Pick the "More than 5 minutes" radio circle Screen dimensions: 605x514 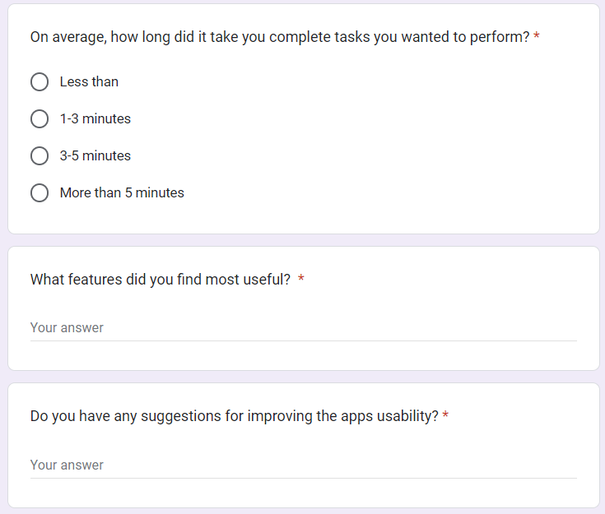[x=40, y=193]
